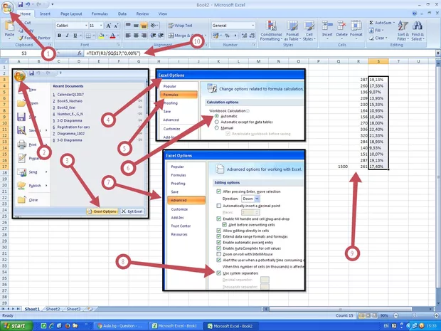Click the Shrink Font button

[x=117, y=26]
